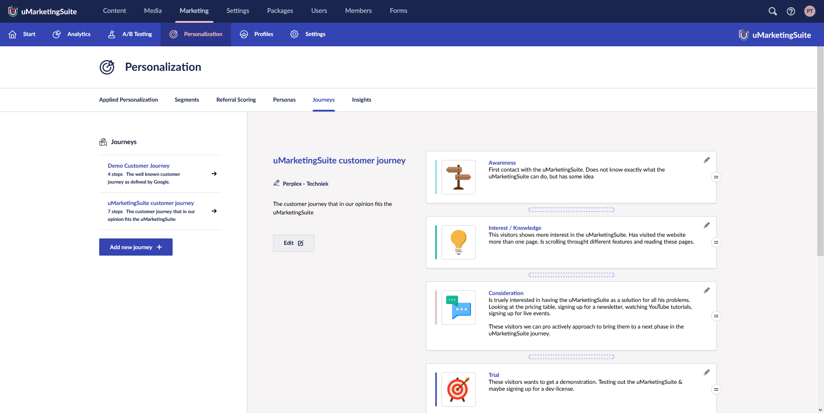Edit the Awareness step pencil icon
The width and height of the screenshot is (824, 413).
(x=707, y=160)
